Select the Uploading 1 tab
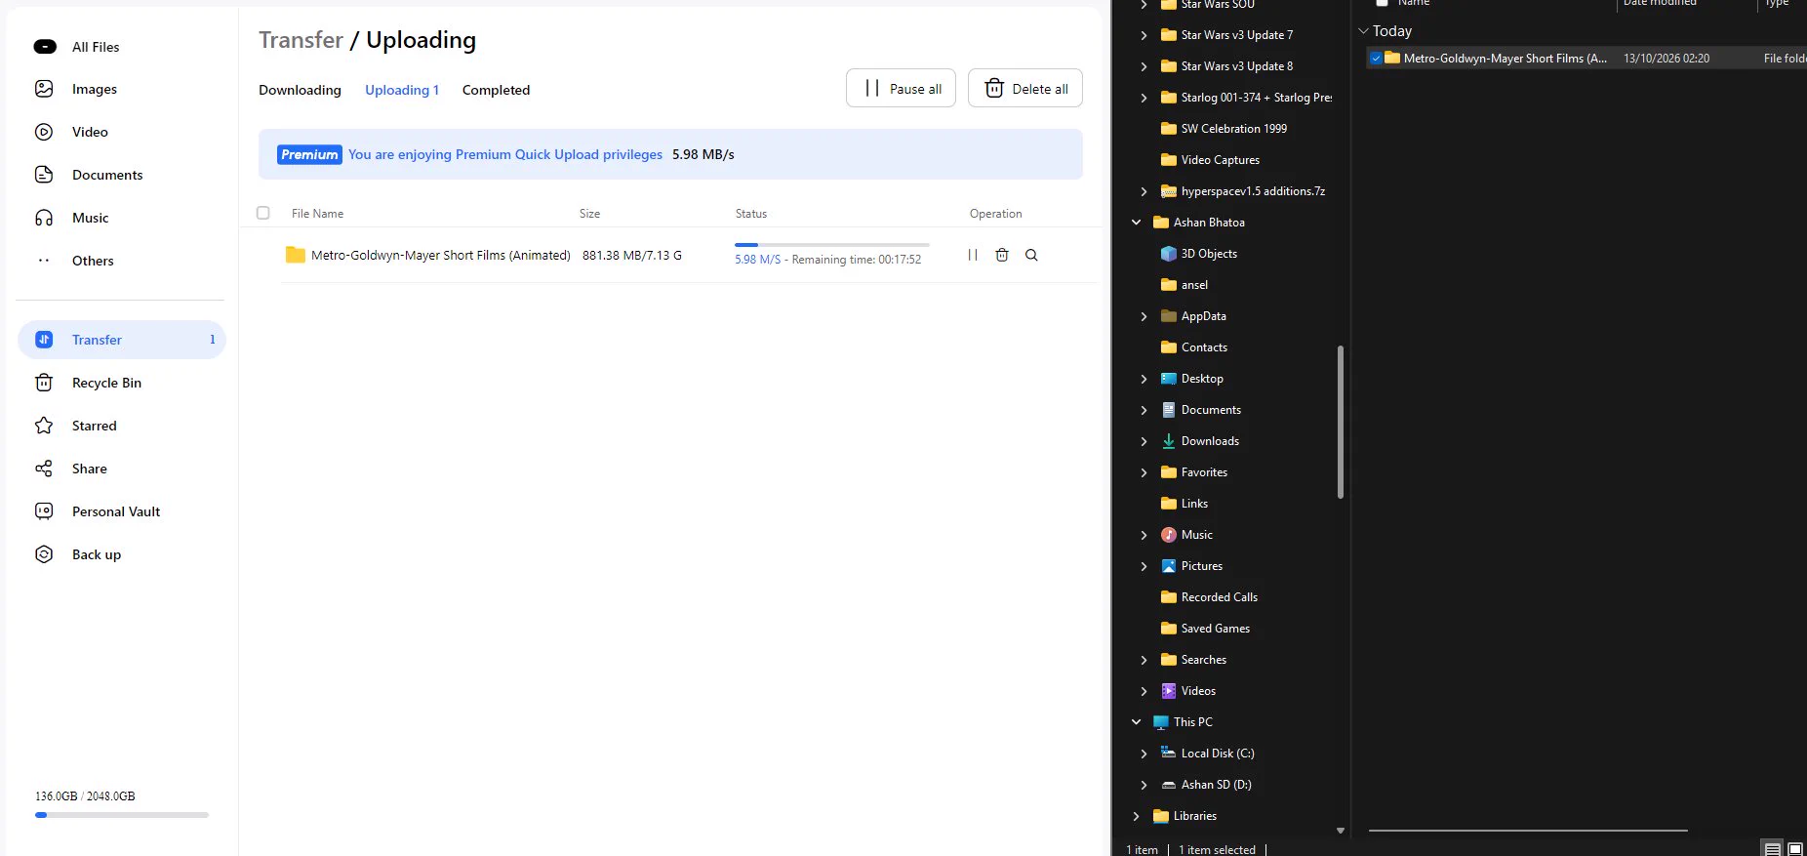The height and width of the screenshot is (856, 1807). pos(402,90)
